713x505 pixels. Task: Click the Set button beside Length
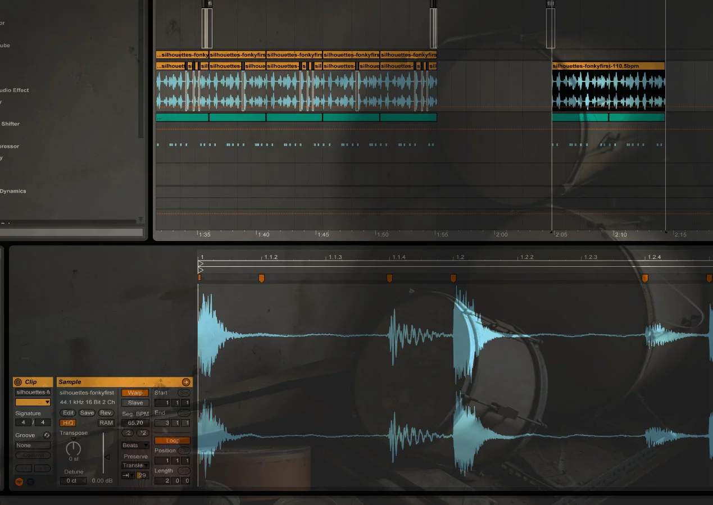[x=184, y=471]
